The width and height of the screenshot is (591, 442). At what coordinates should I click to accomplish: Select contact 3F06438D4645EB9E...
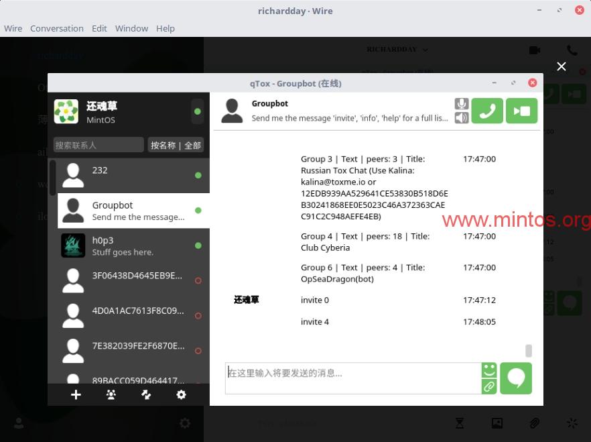tap(133, 280)
